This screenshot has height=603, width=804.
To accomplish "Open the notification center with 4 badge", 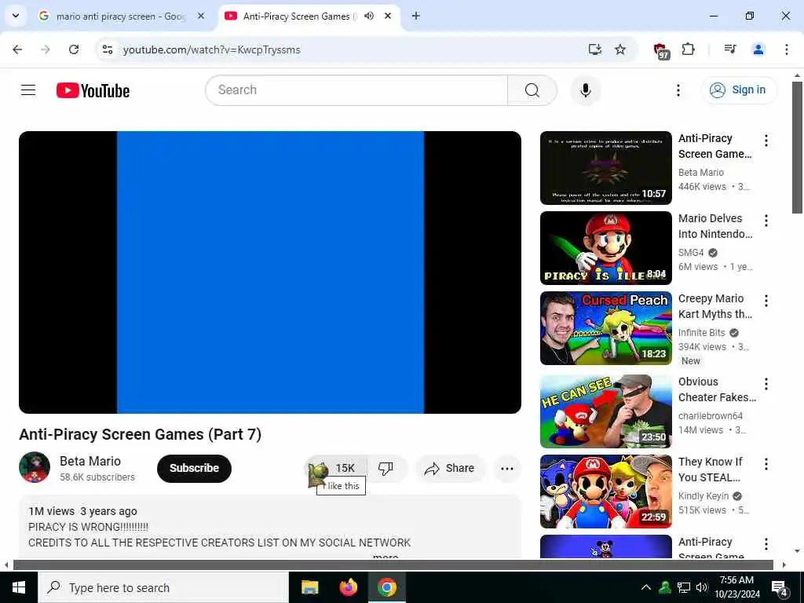I will pyautogui.click(x=780, y=588).
